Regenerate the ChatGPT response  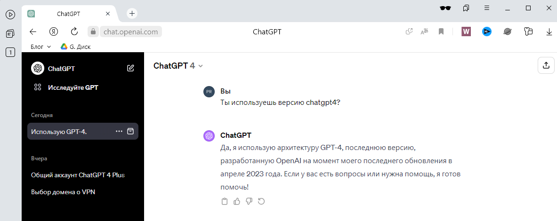[261, 202]
